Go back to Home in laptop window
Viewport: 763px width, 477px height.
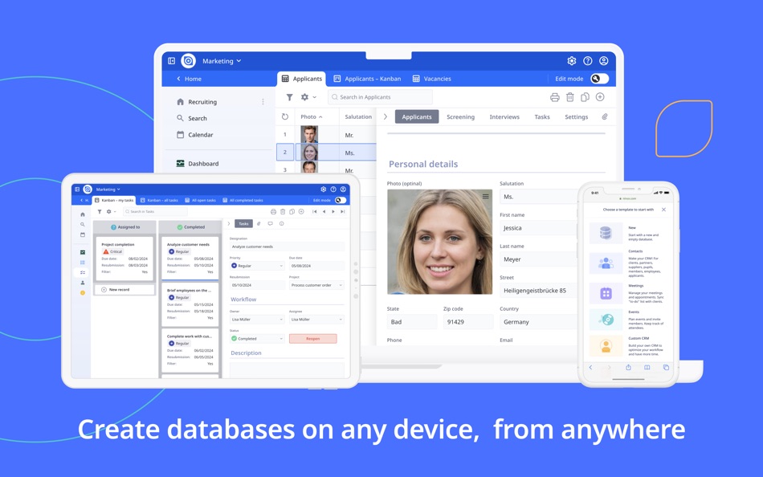pyautogui.click(x=189, y=79)
